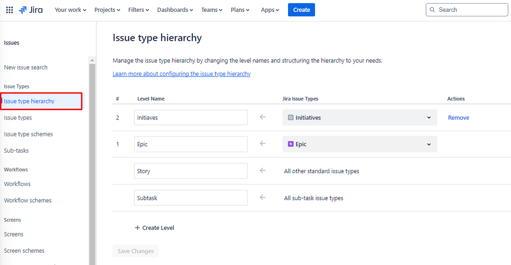The image size is (511, 265).
Task: Edit the Initiaves level name field
Action: 191,117
